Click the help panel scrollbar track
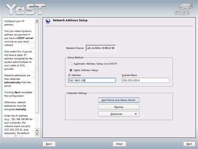Screen dimensions: 198x149 37,121
